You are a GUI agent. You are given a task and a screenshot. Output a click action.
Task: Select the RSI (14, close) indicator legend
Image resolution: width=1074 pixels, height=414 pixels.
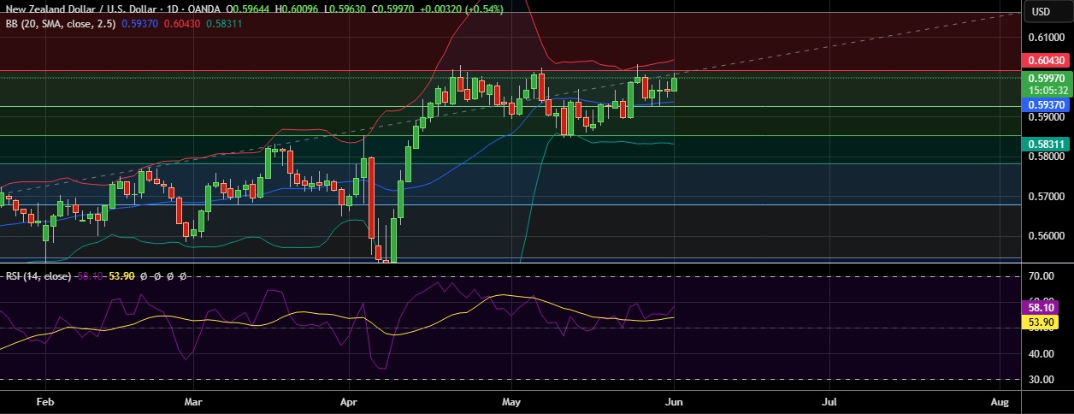click(x=38, y=276)
